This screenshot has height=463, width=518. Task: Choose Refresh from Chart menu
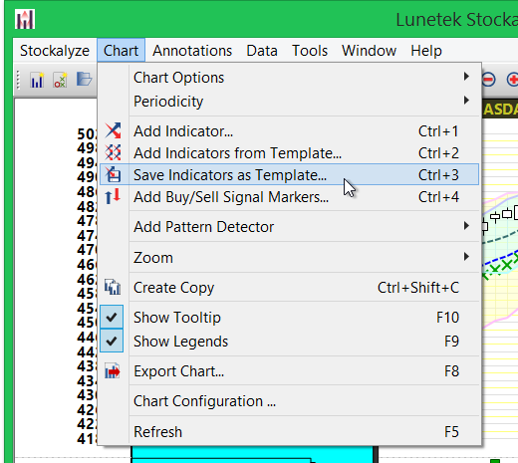point(289,432)
